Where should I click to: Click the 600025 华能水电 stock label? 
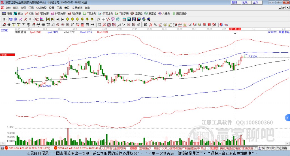tap(279, 32)
